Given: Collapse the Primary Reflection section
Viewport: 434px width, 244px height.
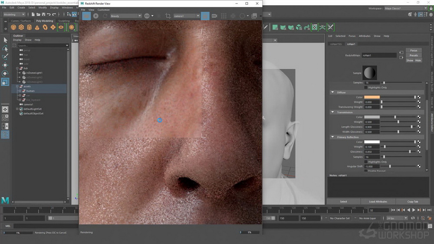Looking at the screenshot, I should pyautogui.click(x=333, y=137).
